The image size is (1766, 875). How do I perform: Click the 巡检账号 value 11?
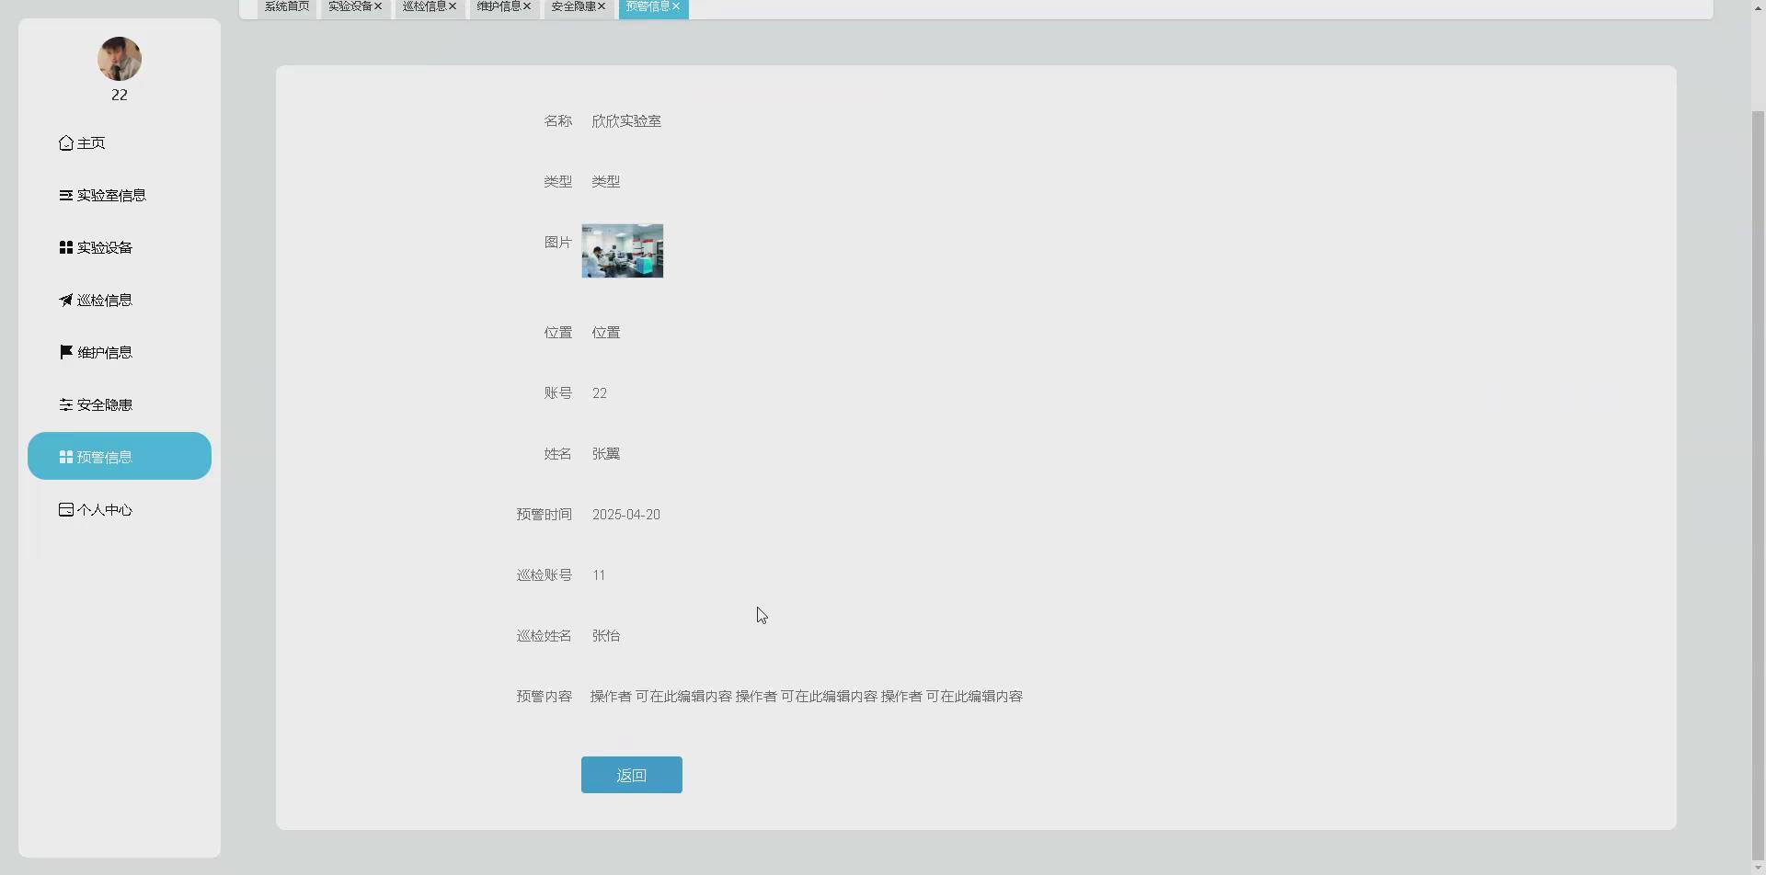[x=599, y=575]
